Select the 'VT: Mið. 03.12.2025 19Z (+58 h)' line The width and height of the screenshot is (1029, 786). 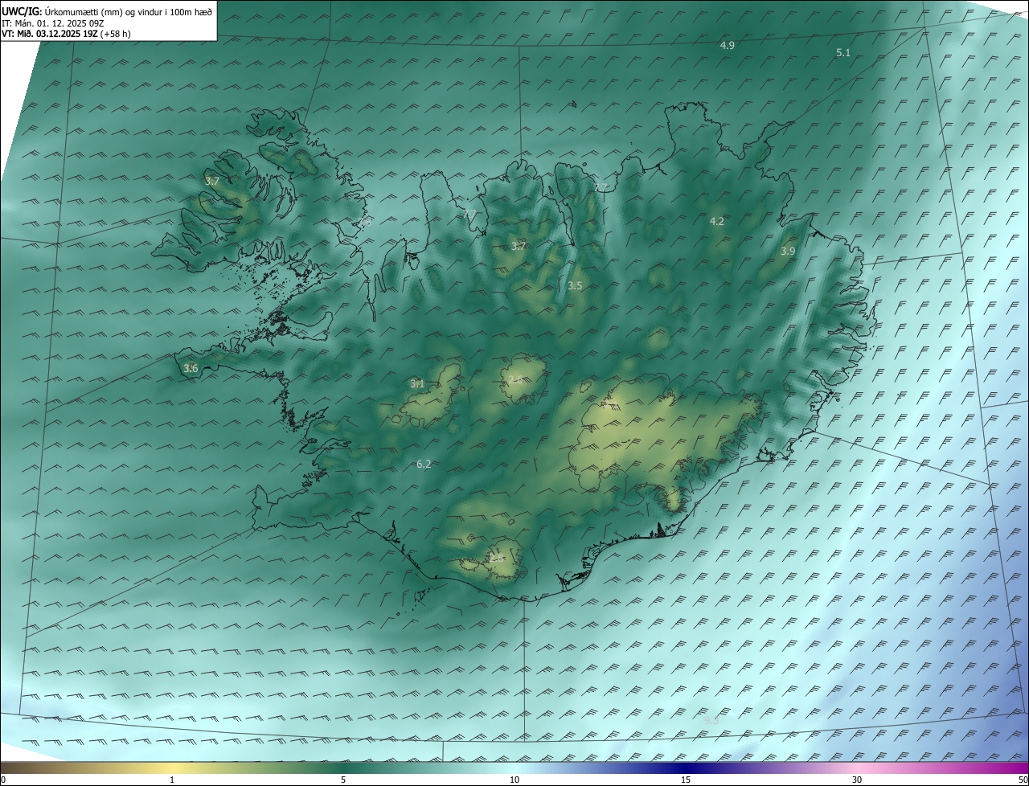[66, 34]
